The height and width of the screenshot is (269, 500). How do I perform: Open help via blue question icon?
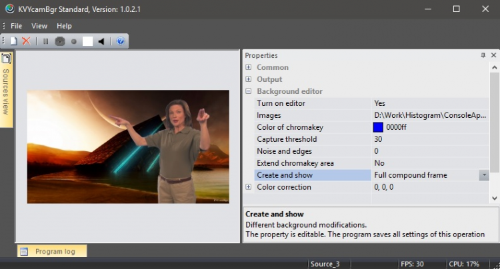point(120,41)
